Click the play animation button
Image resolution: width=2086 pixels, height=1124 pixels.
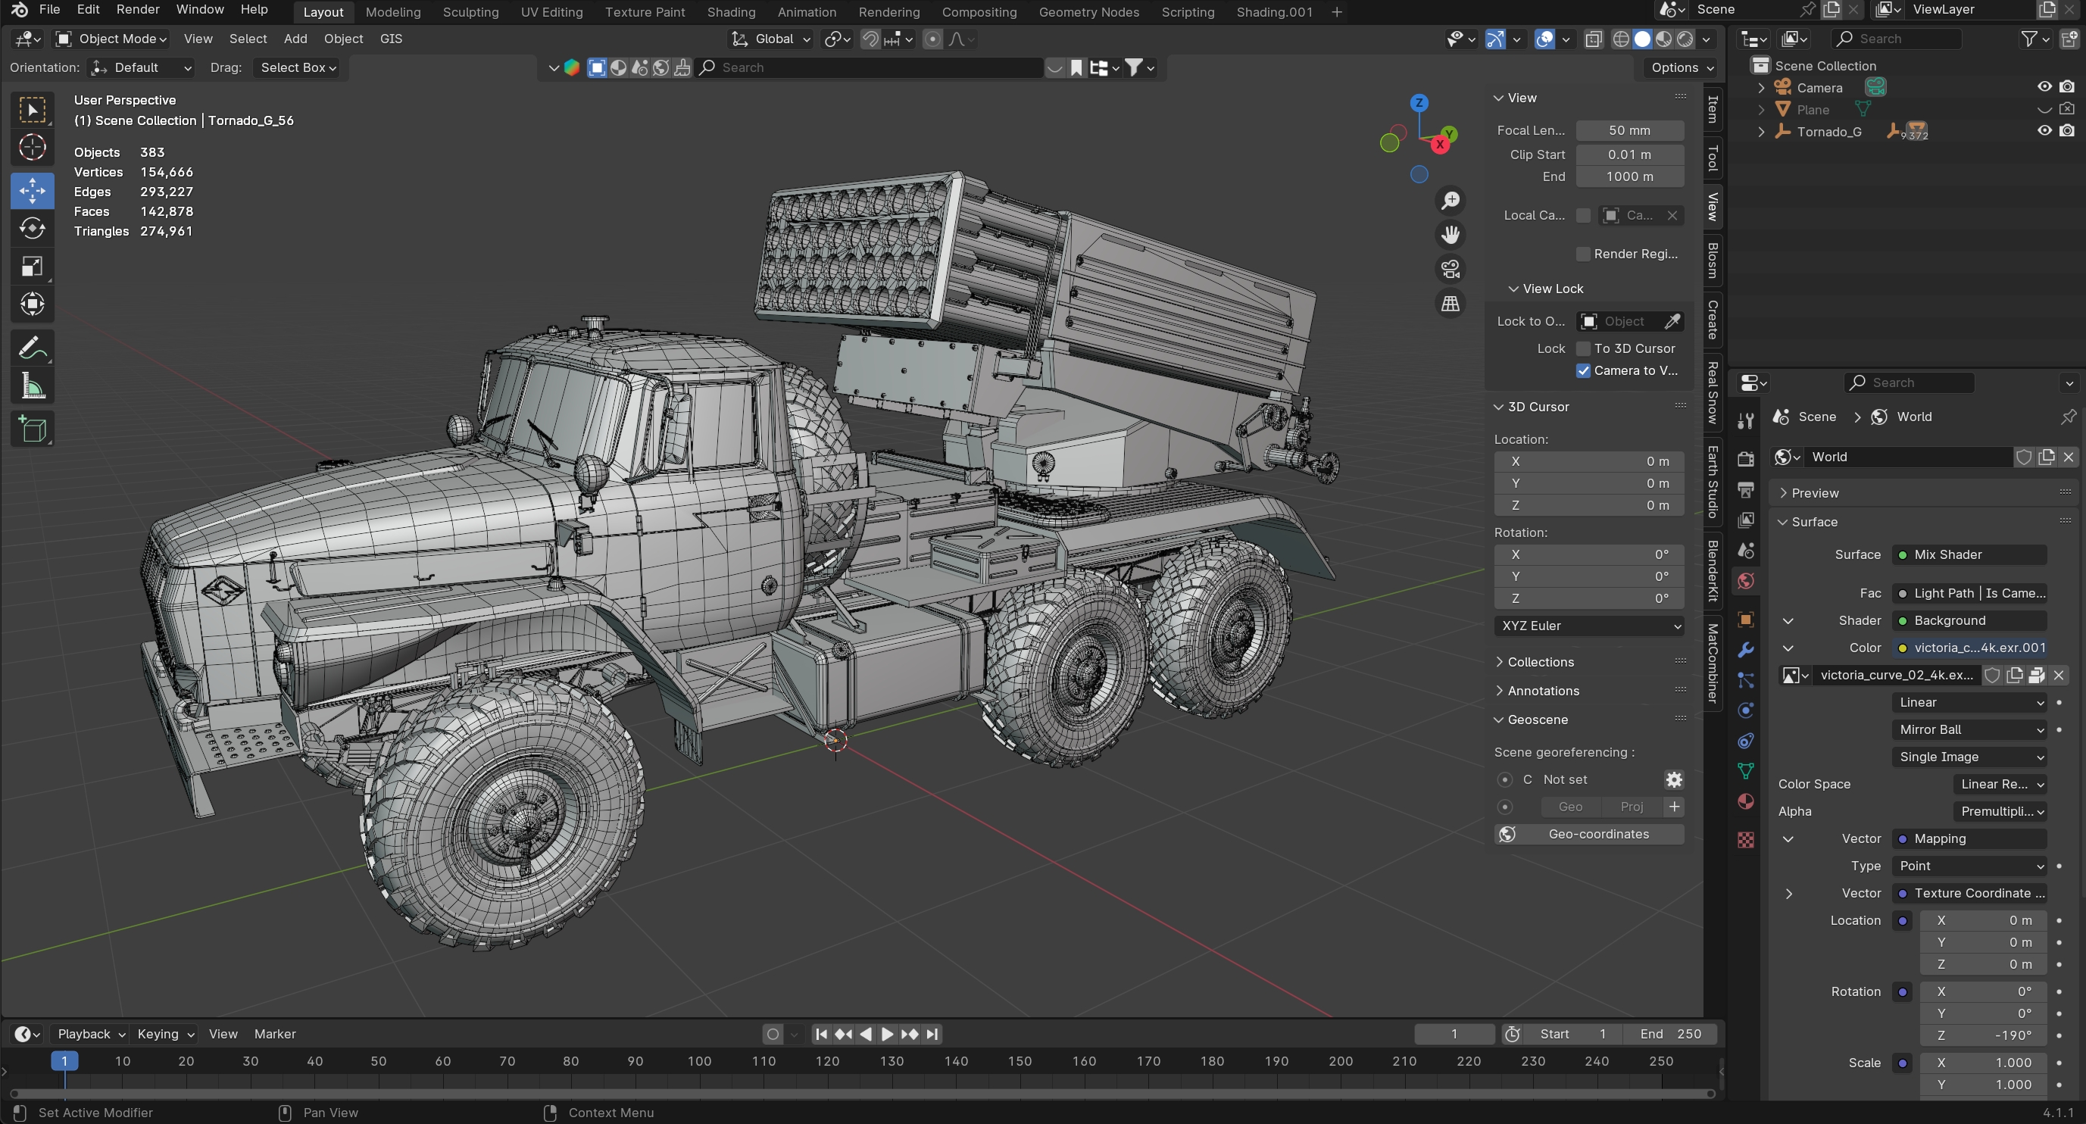tap(887, 1034)
